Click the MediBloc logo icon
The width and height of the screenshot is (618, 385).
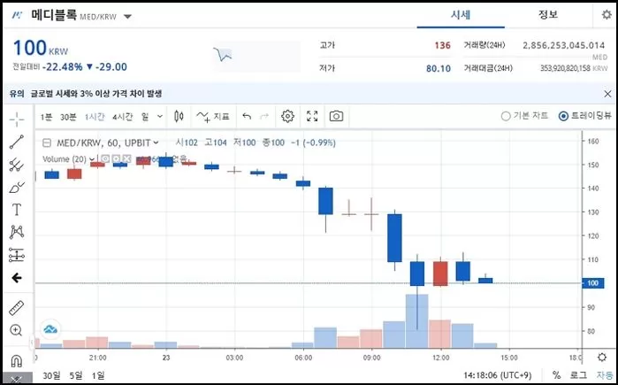tap(18, 15)
